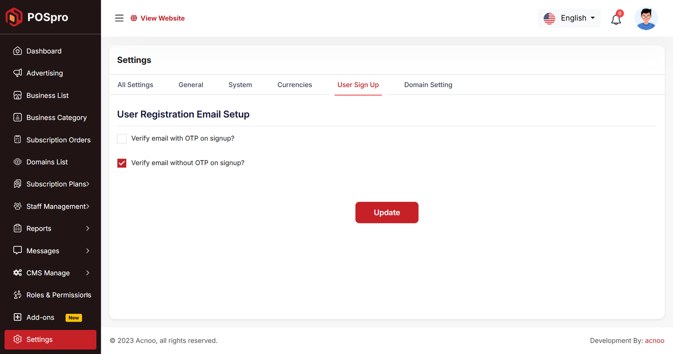Open the user avatar profile
This screenshot has width=673, height=354.
(x=646, y=19)
